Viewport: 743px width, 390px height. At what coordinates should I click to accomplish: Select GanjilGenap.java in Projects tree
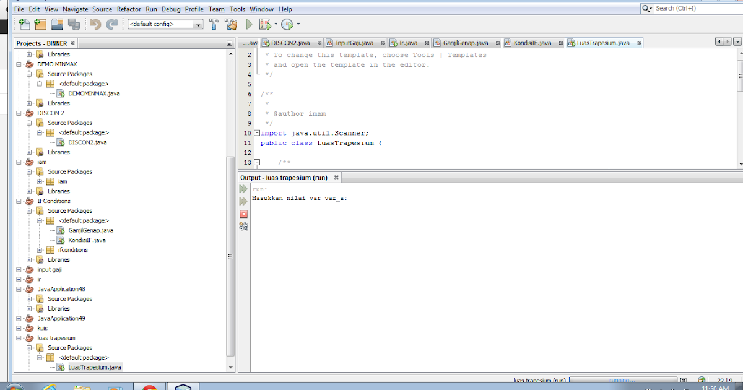pyautogui.click(x=91, y=230)
